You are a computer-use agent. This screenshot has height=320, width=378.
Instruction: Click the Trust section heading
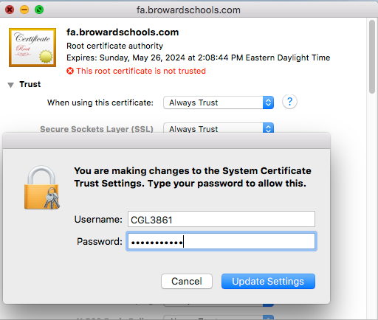(x=30, y=84)
